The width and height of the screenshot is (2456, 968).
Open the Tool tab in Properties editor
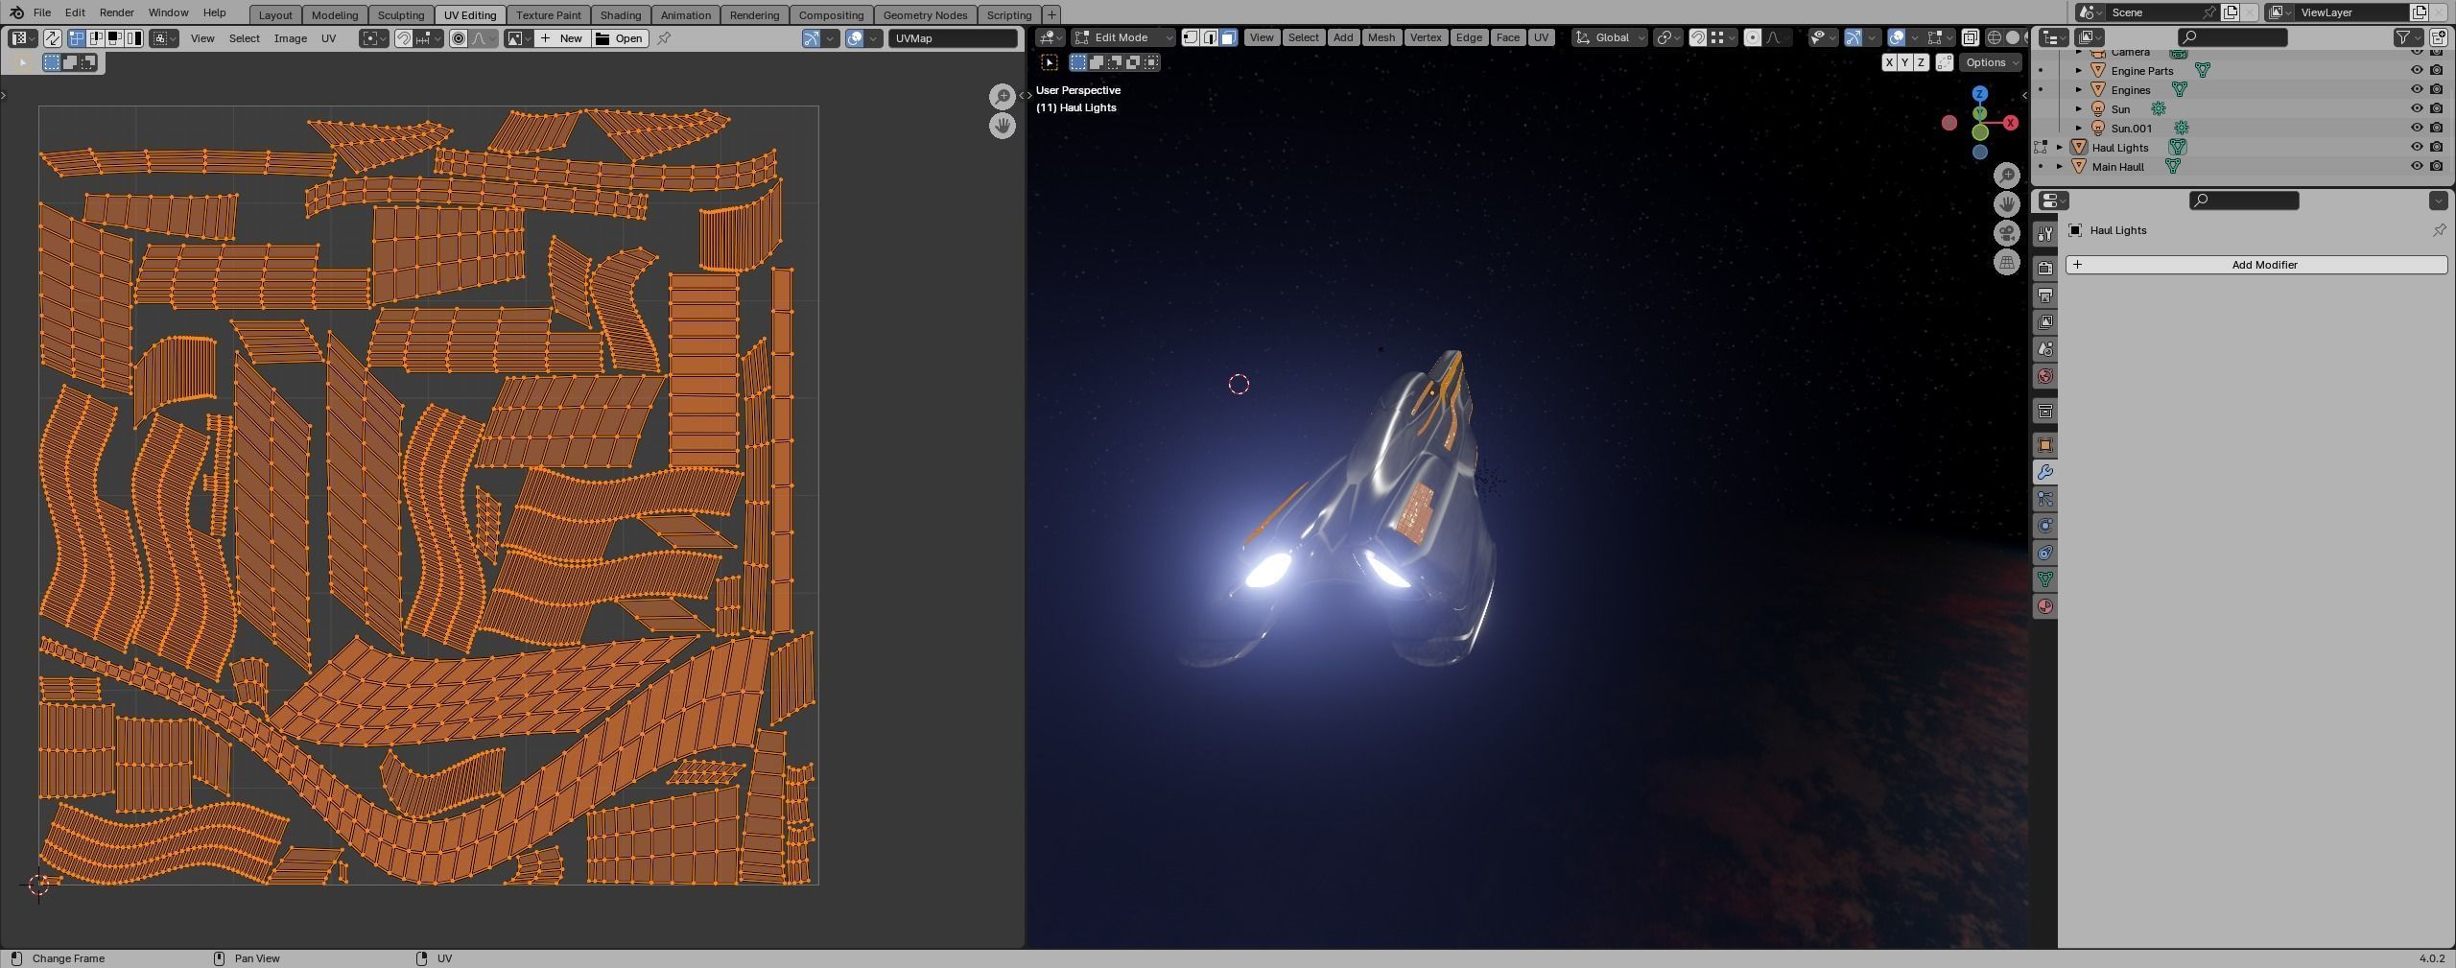[2044, 234]
